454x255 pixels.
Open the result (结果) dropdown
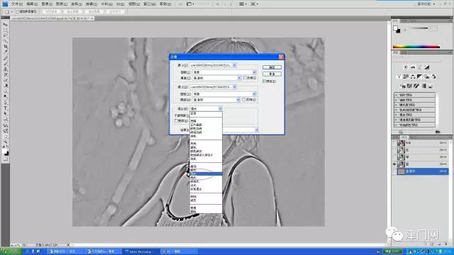coord(257,130)
